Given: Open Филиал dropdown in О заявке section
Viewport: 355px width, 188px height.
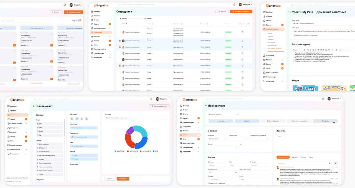Looking at the screenshot, I should coord(223,147).
